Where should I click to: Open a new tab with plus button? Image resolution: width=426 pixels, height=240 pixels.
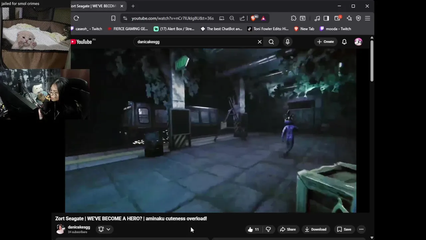click(x=133, y=6)
